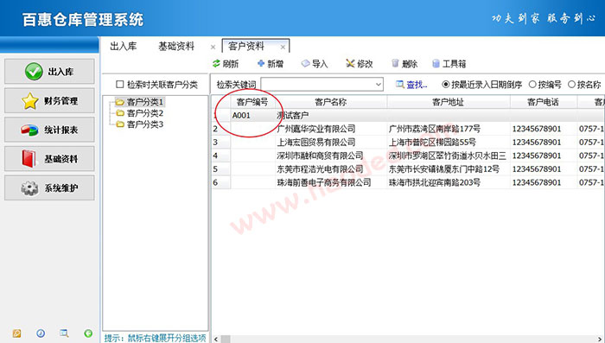Screen dimensions: 605x343
Task: Select the 东莞市程浩光电有限公司 row
Action: tap(408, 169)
